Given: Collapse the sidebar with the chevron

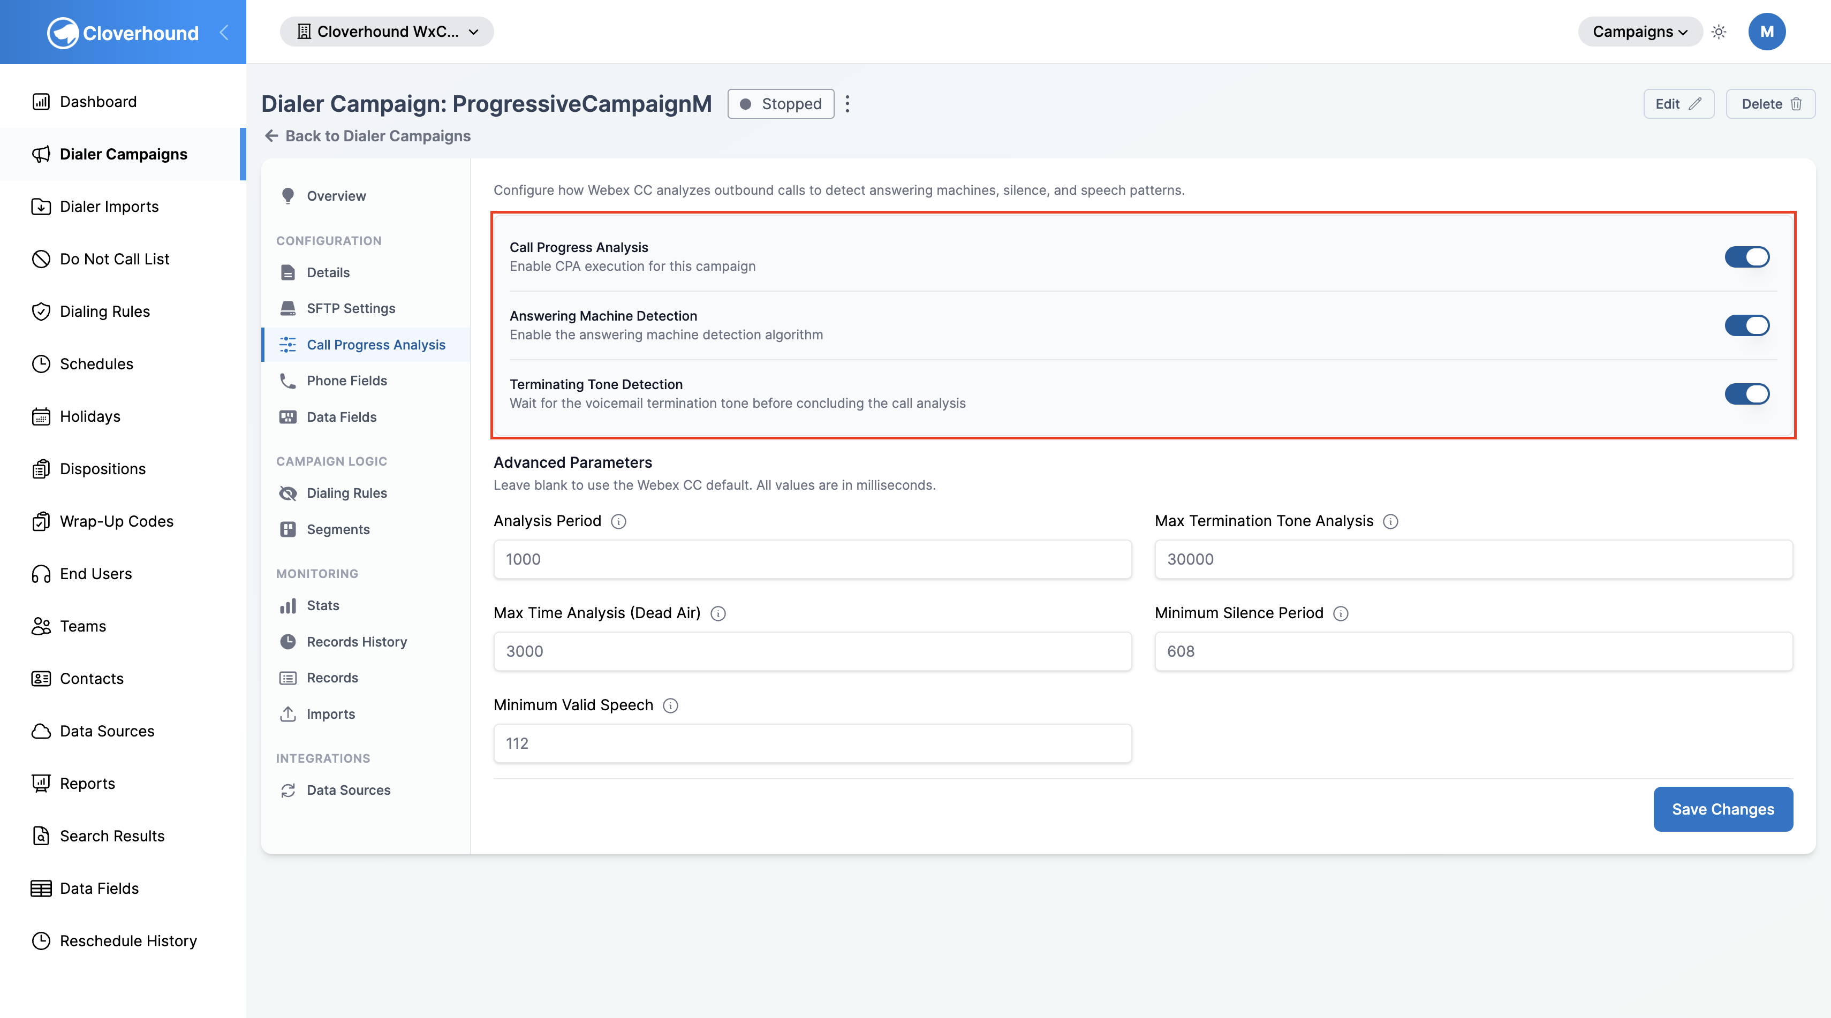Looking at the screenshot, I should pos(224,32).
